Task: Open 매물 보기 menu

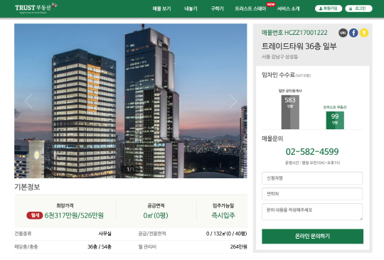Action: click(161, 9)
